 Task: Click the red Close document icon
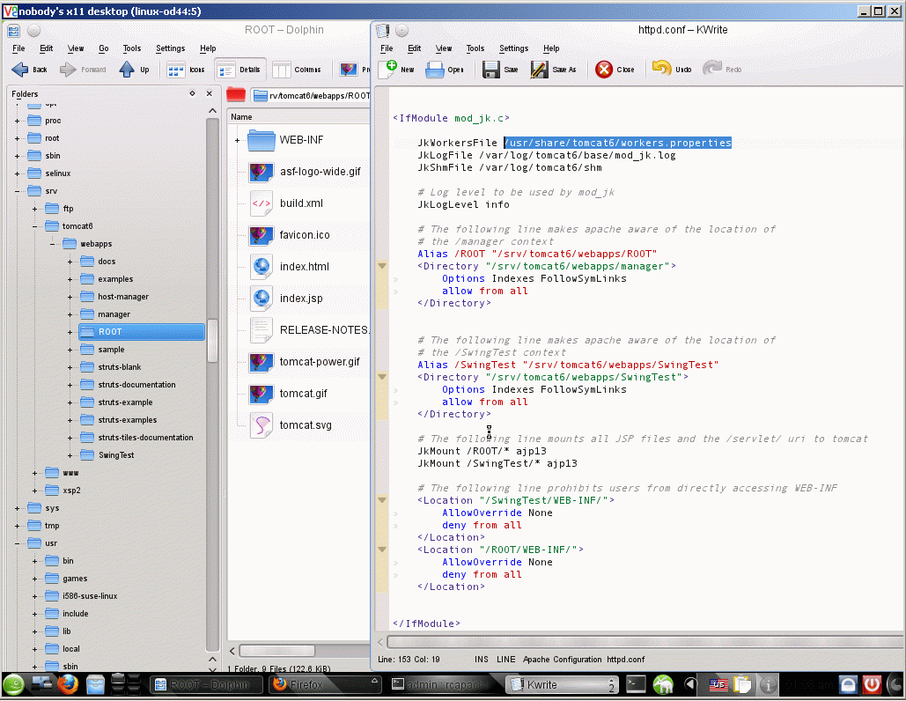click(x=604, y=70)
